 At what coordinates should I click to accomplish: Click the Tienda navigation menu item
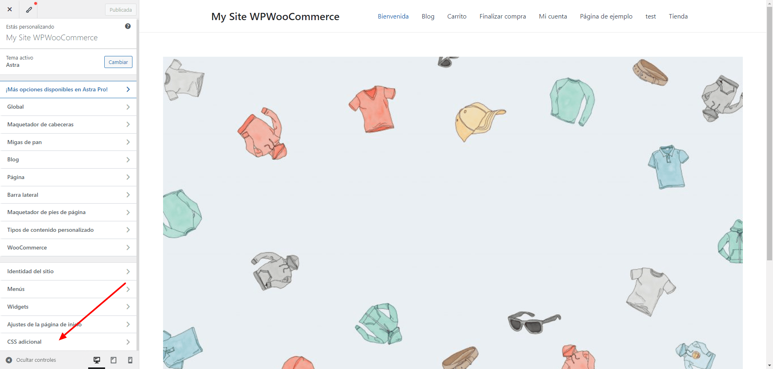tap(678, 16)
